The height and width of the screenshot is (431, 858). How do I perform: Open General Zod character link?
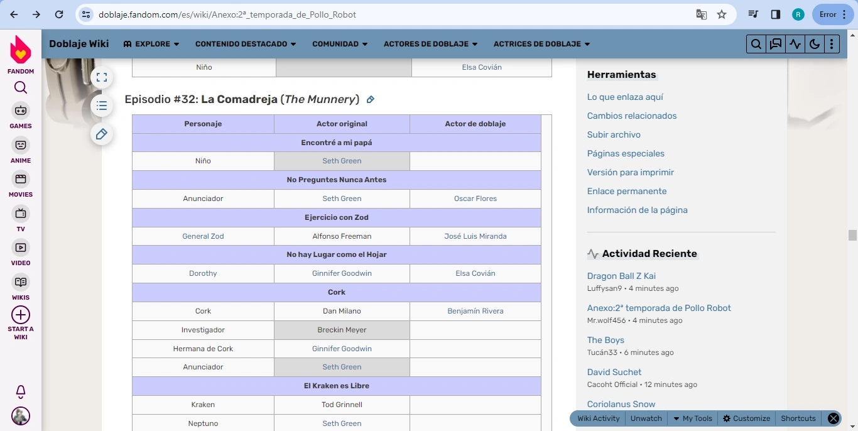[203, 236]
